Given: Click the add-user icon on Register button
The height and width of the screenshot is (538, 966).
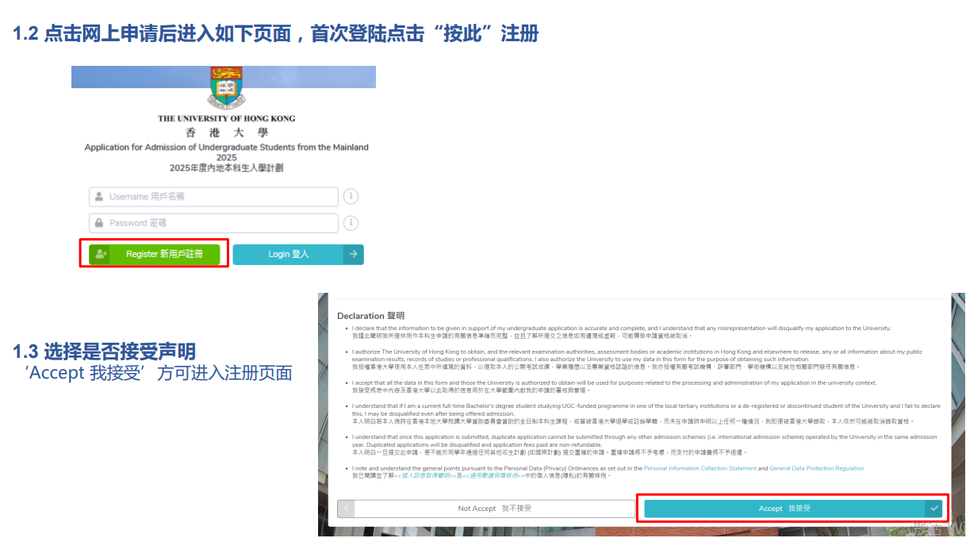Looking at the screenshot, I should tap(100, 254).
